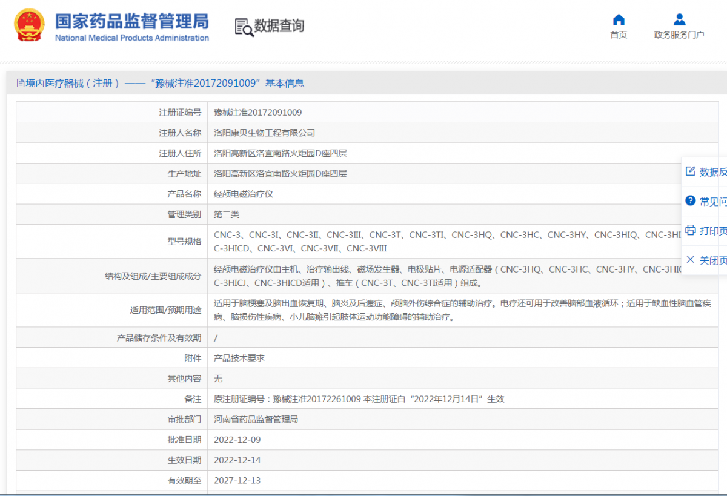727x496 pixels.
Task: Click the 打印页面 printer icon
Action: [x=690, y=230]
